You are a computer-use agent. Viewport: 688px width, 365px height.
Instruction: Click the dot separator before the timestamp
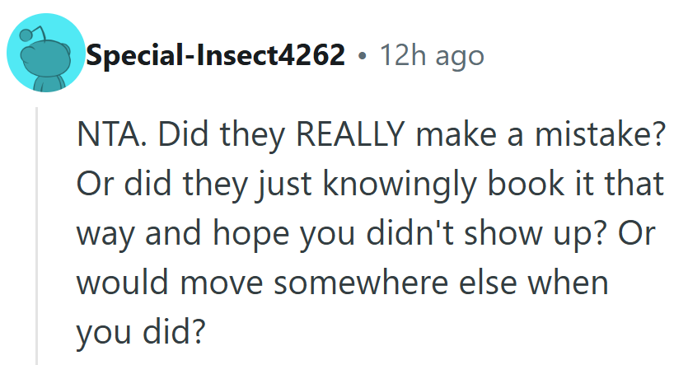363,56
